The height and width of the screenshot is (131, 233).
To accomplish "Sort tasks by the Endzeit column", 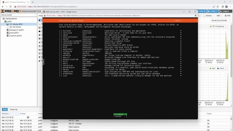I will 28,114.
